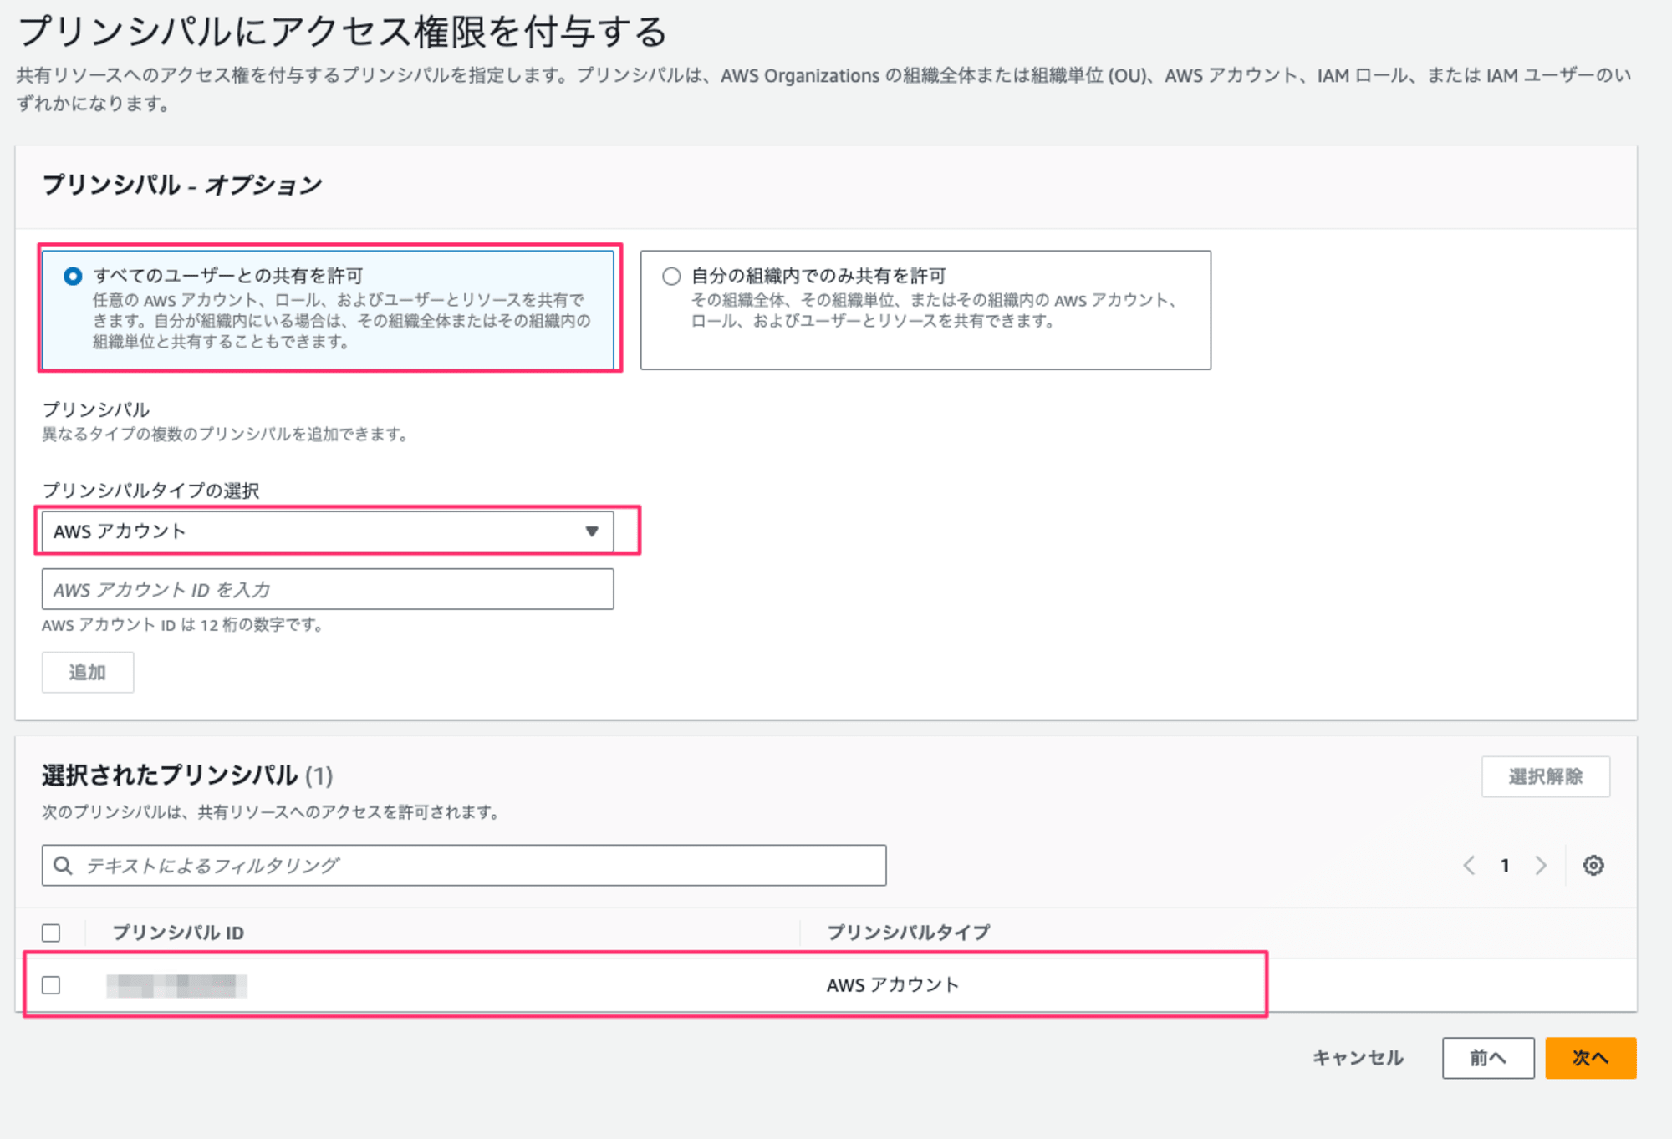Click the テキストによるフィルタリング search field
This screenshot has height=1139, width=1672.
pyautogui.click(x=464, y=866)
